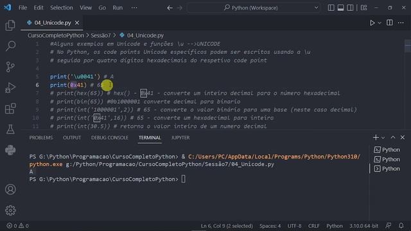Open the Run and Debug view

click(x=10, y=88)
